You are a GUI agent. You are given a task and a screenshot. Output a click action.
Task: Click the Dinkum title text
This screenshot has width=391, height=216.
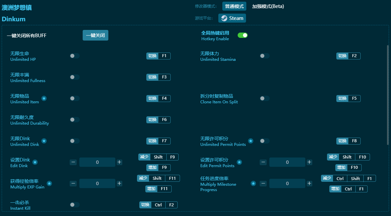click(x=13, y=19)
